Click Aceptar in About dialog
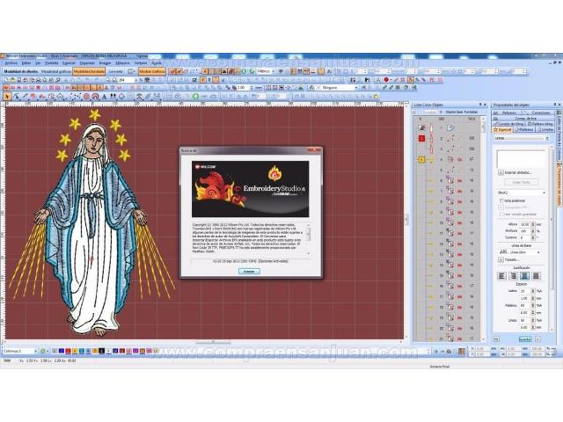Viewport: 563px width, 422px height. point(249,272)
